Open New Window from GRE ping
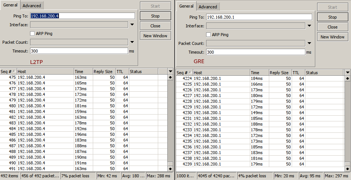This screenshot has height=180, width=351. tap(332, 37)
